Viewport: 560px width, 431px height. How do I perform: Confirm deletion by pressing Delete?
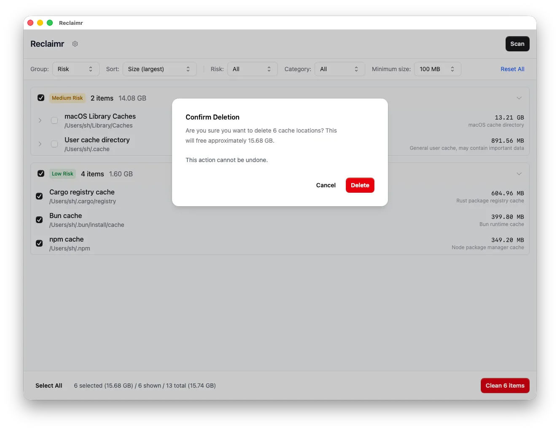(x=360, y=185)
